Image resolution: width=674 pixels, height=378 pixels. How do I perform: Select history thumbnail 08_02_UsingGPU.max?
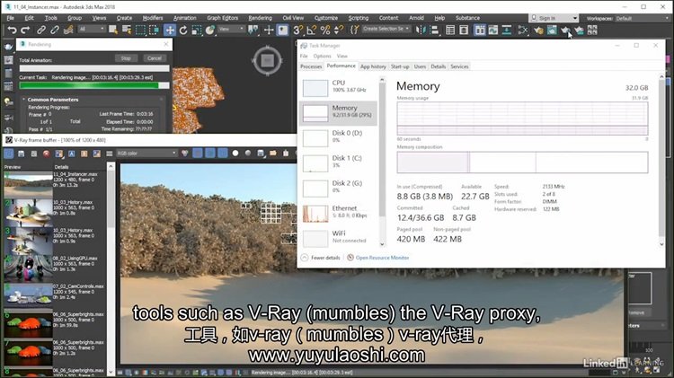coord(29,268)
